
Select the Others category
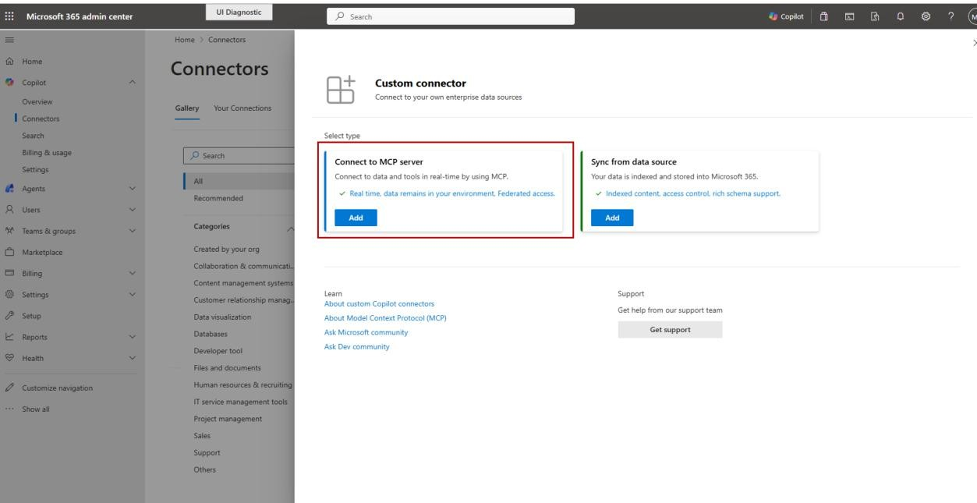click(x=204, y=469)
